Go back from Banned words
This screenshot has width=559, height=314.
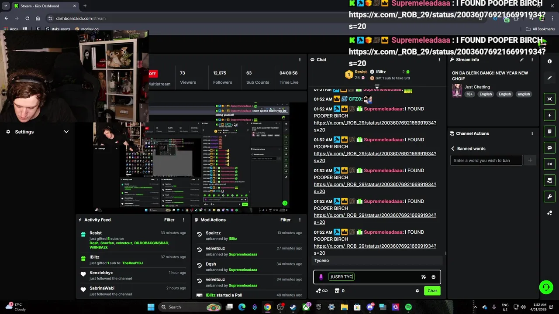[x=453, y=149]
